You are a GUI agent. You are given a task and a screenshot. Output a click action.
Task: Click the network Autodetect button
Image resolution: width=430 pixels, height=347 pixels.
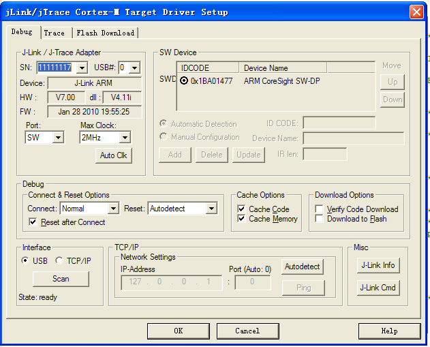point(302,267)
